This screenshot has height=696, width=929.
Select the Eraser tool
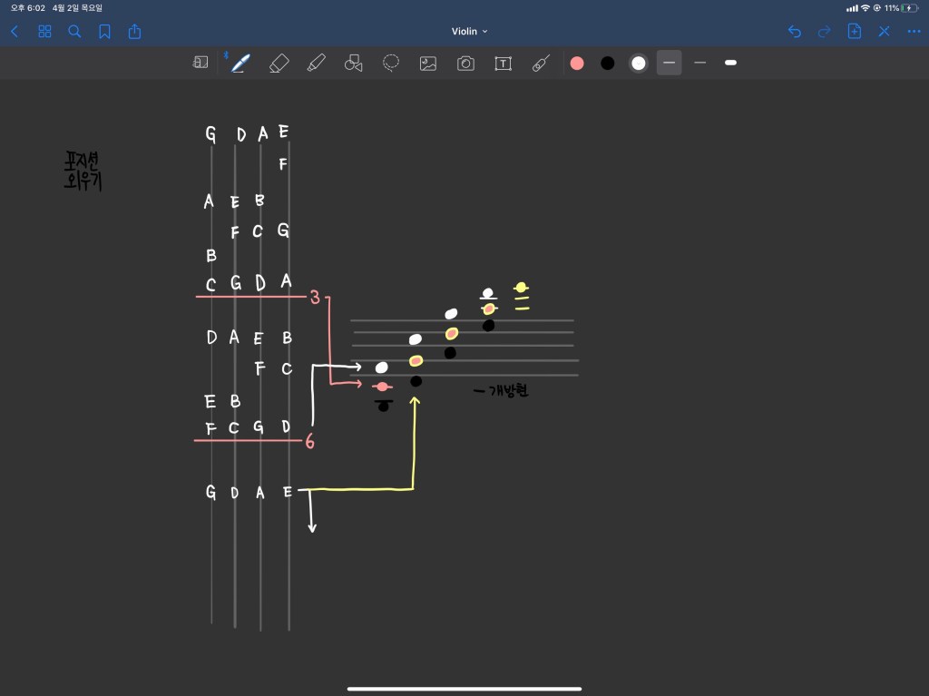pyautogui.click(x=279, y=63)
